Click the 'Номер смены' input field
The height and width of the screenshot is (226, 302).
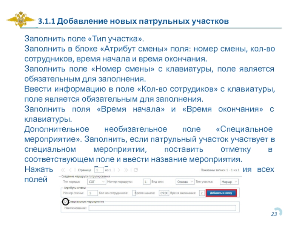pyautogui.click(x=92, y=193)
